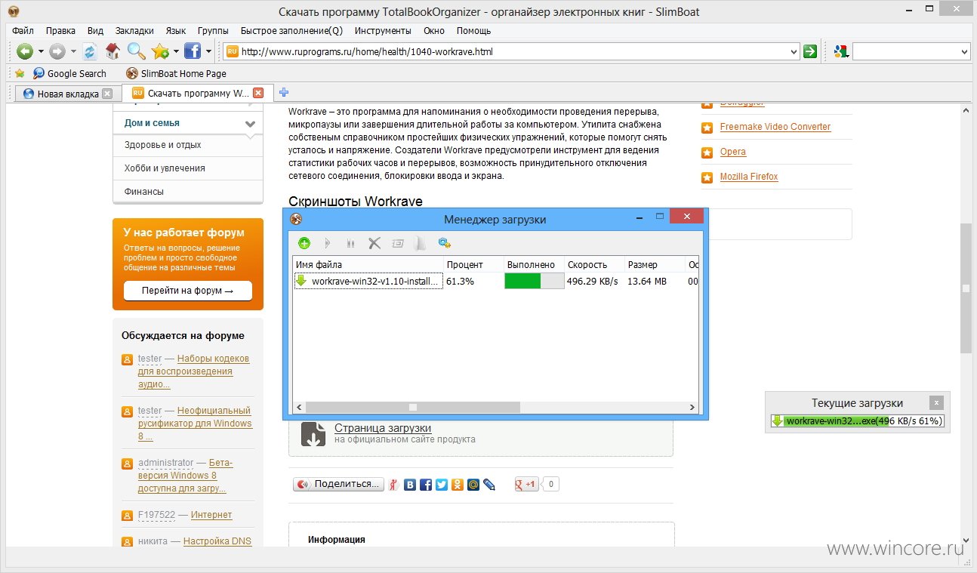
Task: Pause download in the download manager
Action: 350,243
